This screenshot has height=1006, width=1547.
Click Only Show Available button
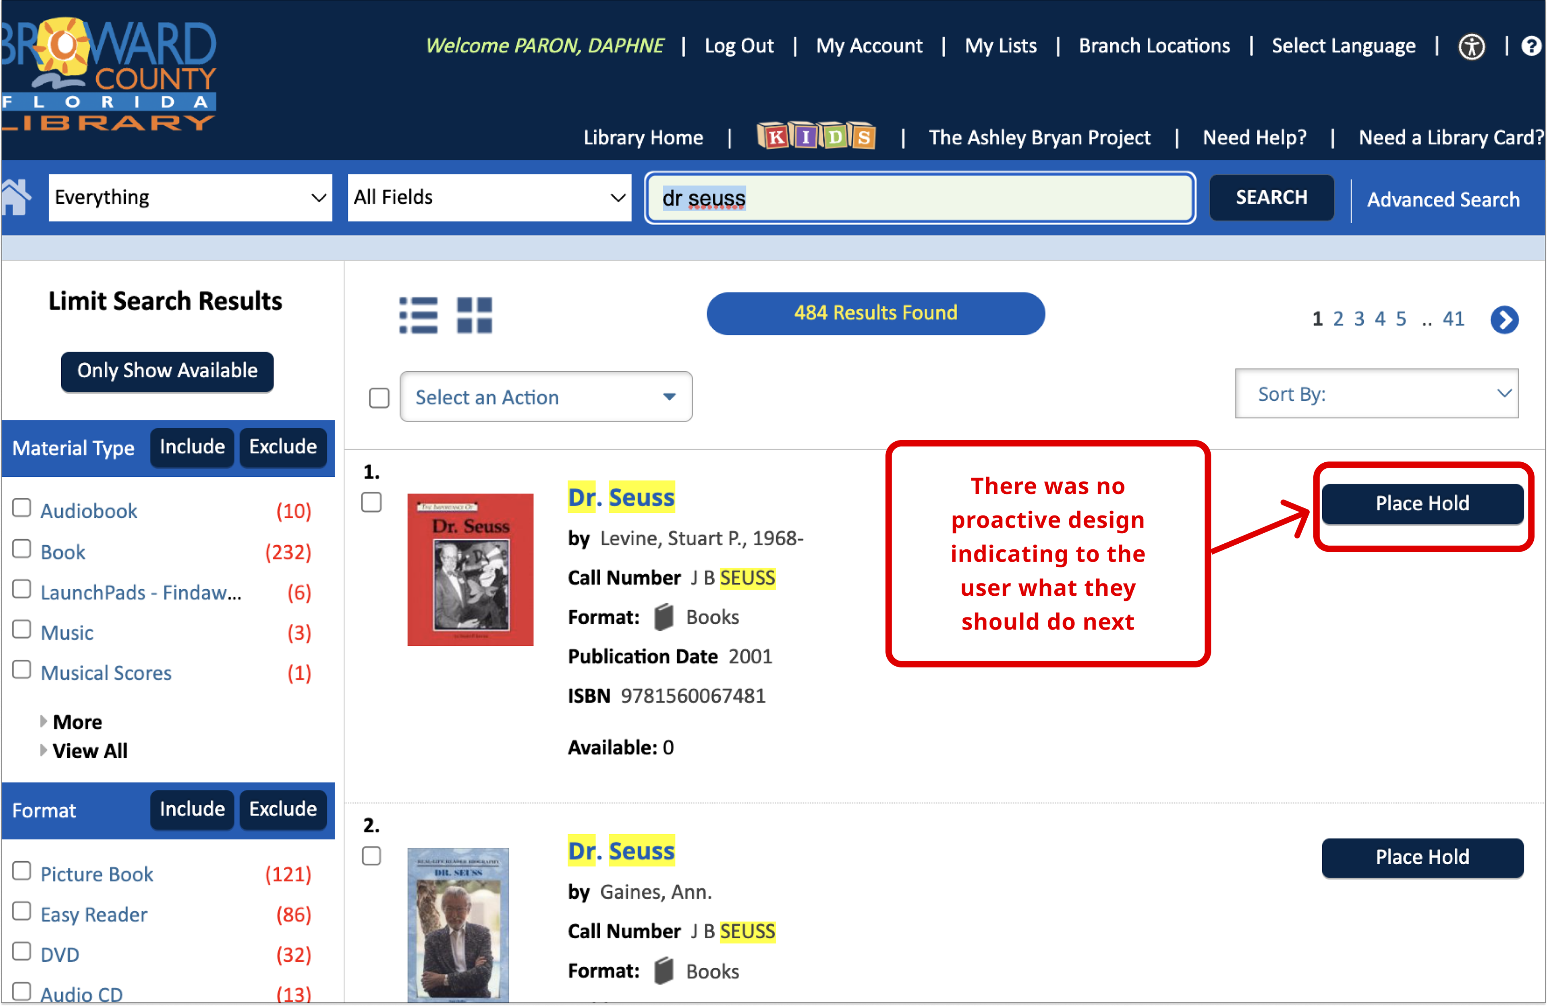(x=167, y=371)
